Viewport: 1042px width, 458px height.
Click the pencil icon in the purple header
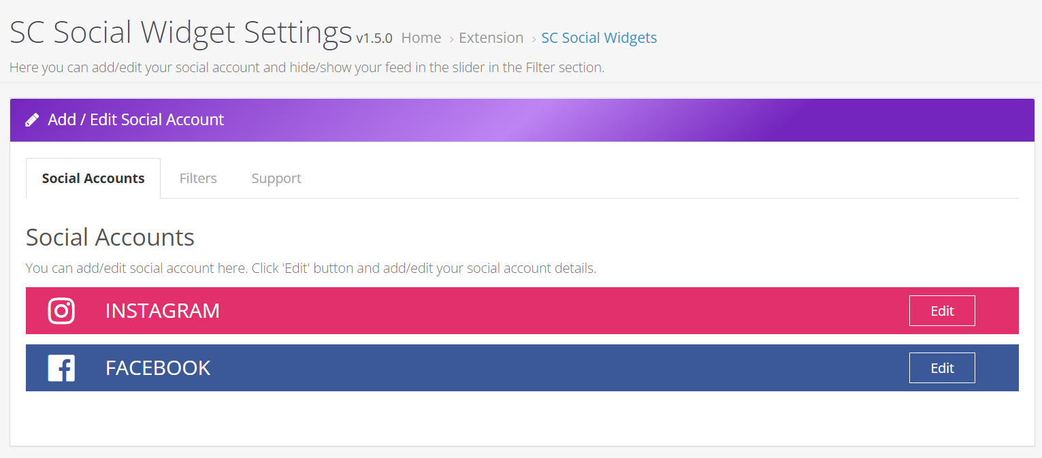pos(32,120)
